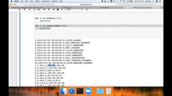Click output row ending 8827,CLOSED
This screenshot has width=172, height=96.
(x=57, y=48)
